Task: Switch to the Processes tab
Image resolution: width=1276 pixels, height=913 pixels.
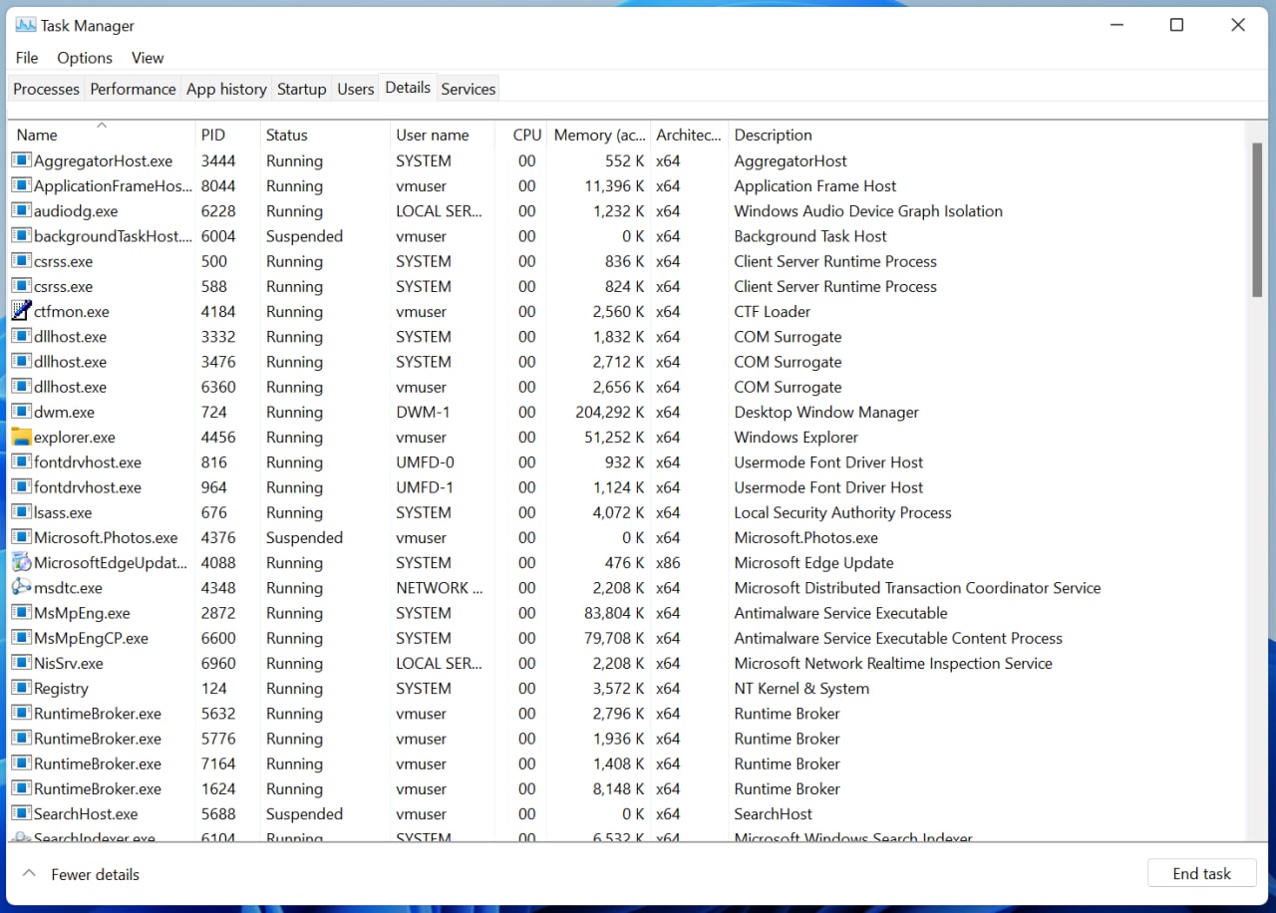Action: click(x=46, y=89)
